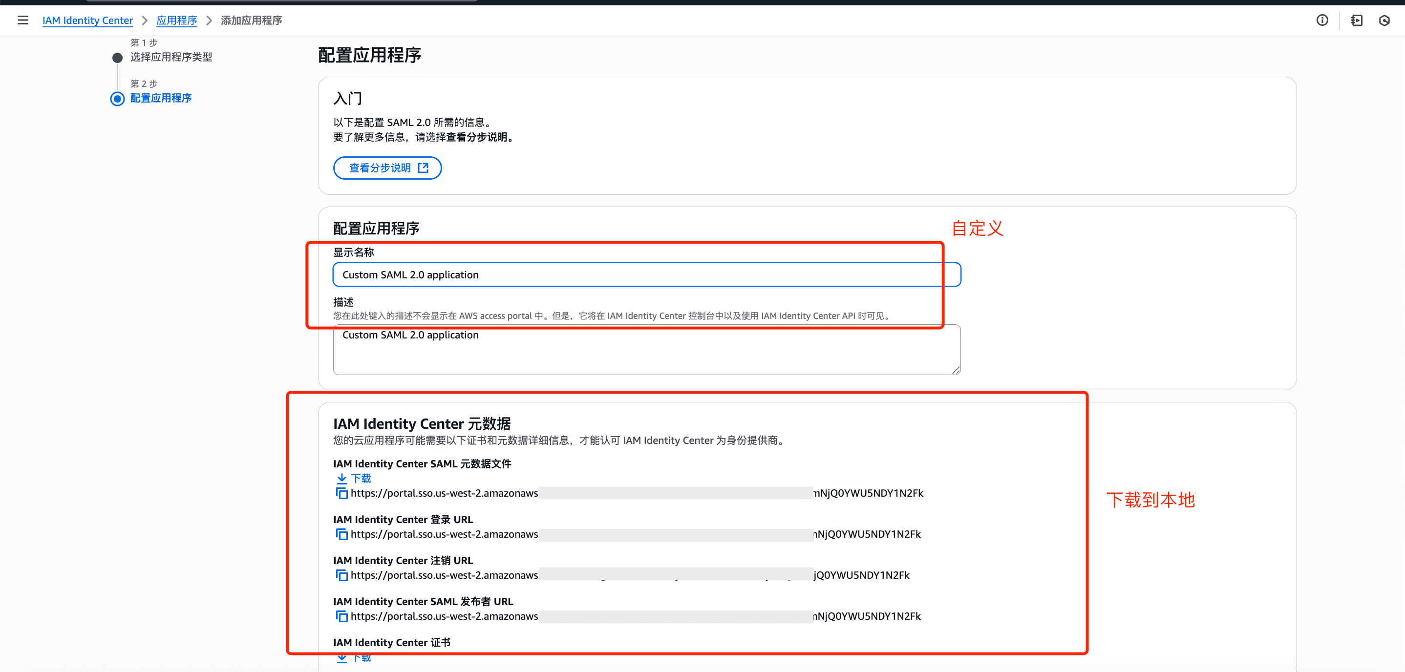Click the hexagon settings icon at top right
The height and width of the screenshot is (672, 1405).
pos(1384,20)
